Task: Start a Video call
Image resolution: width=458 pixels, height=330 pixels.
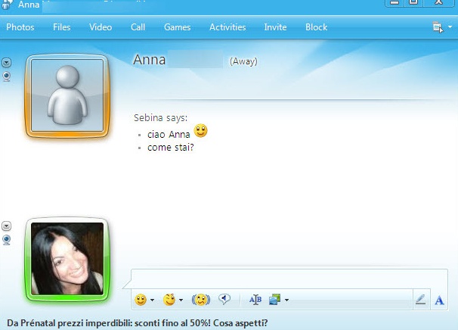Action: click(101, 27)
